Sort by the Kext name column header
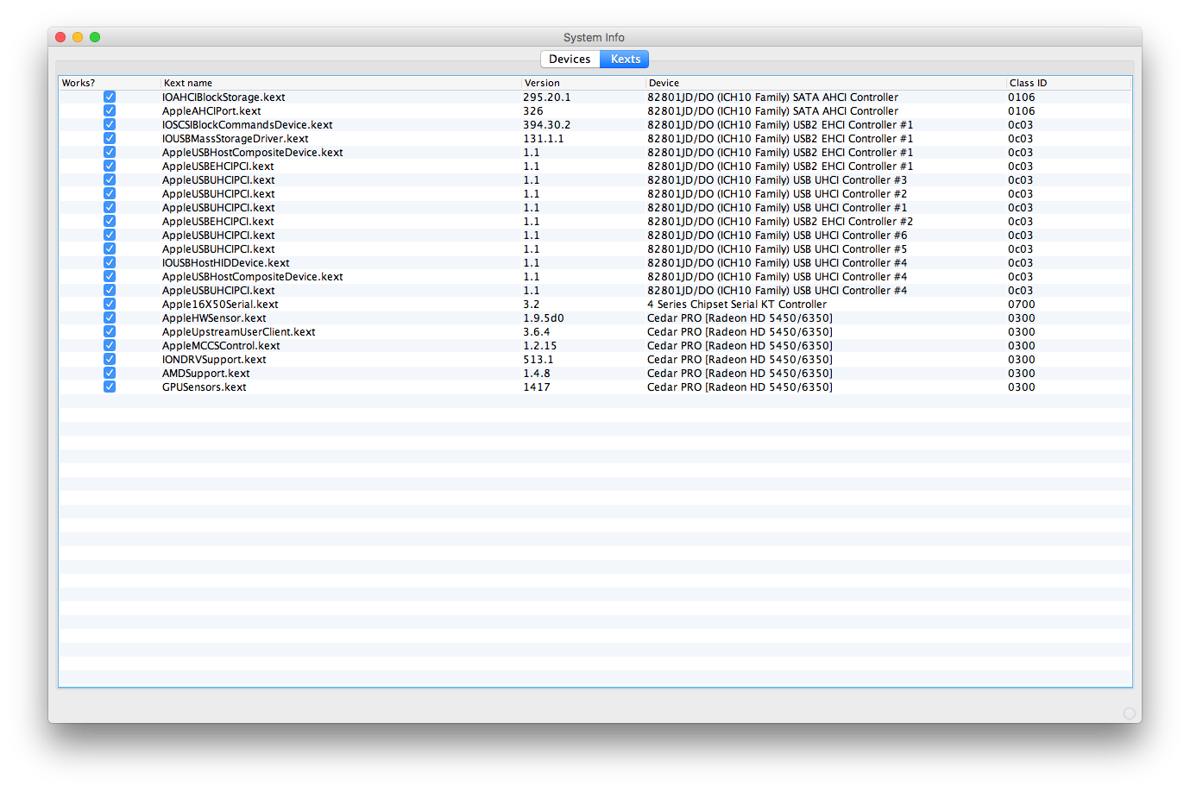The width and height of the screenshot is (1190, 792). [341, 83]
